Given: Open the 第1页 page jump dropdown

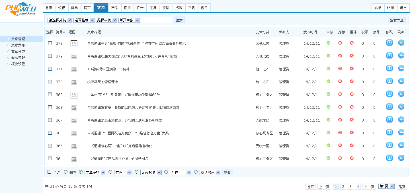Looking at the screenshot, I should click(x=386, y=186).
